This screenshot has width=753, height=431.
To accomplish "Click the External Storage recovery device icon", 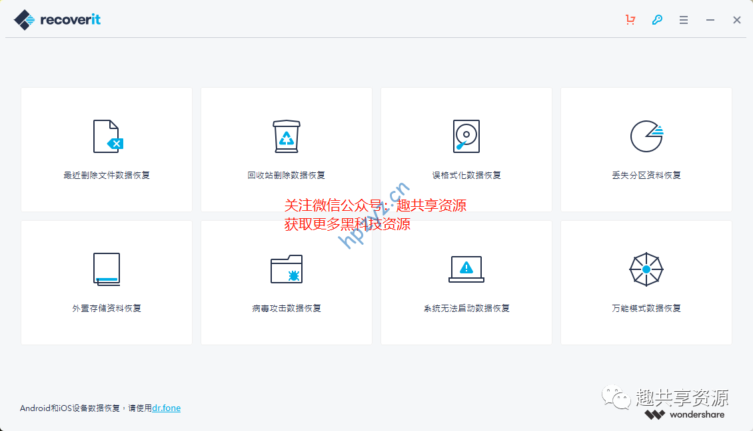I will [107, 269].
